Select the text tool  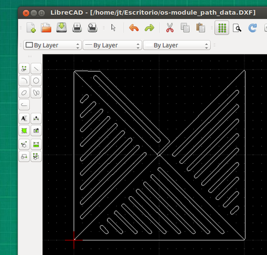coord(24,118)
